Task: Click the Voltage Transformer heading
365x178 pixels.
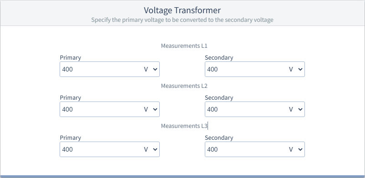Action: pyautogui.click(x=182, y=10)
